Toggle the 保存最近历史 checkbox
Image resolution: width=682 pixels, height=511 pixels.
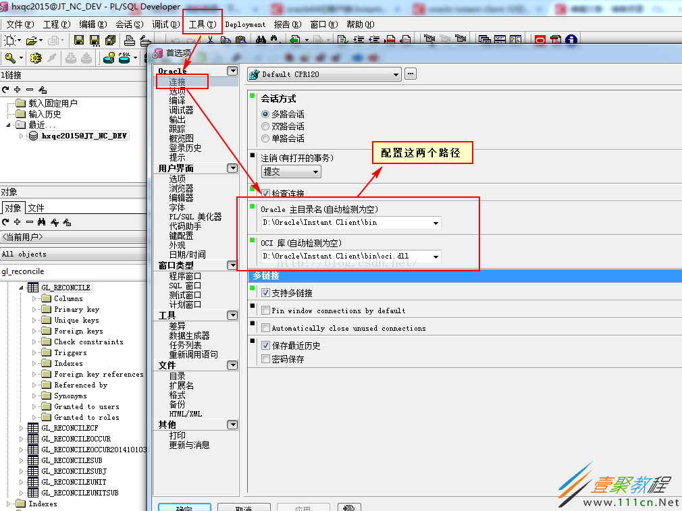click(x=265, y=346)
